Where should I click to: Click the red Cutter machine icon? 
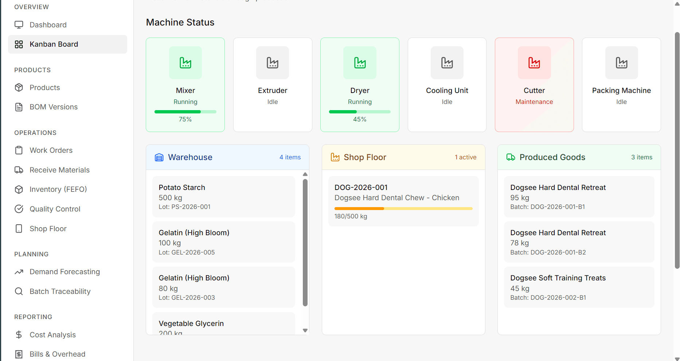click(534, 63)
